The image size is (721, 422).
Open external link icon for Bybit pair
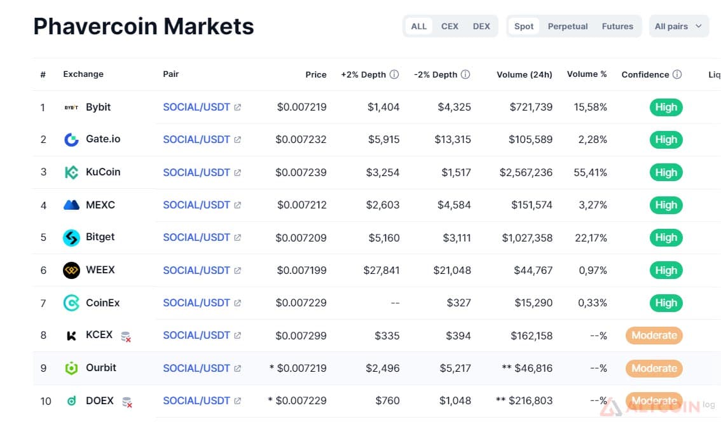click(237, 107)
